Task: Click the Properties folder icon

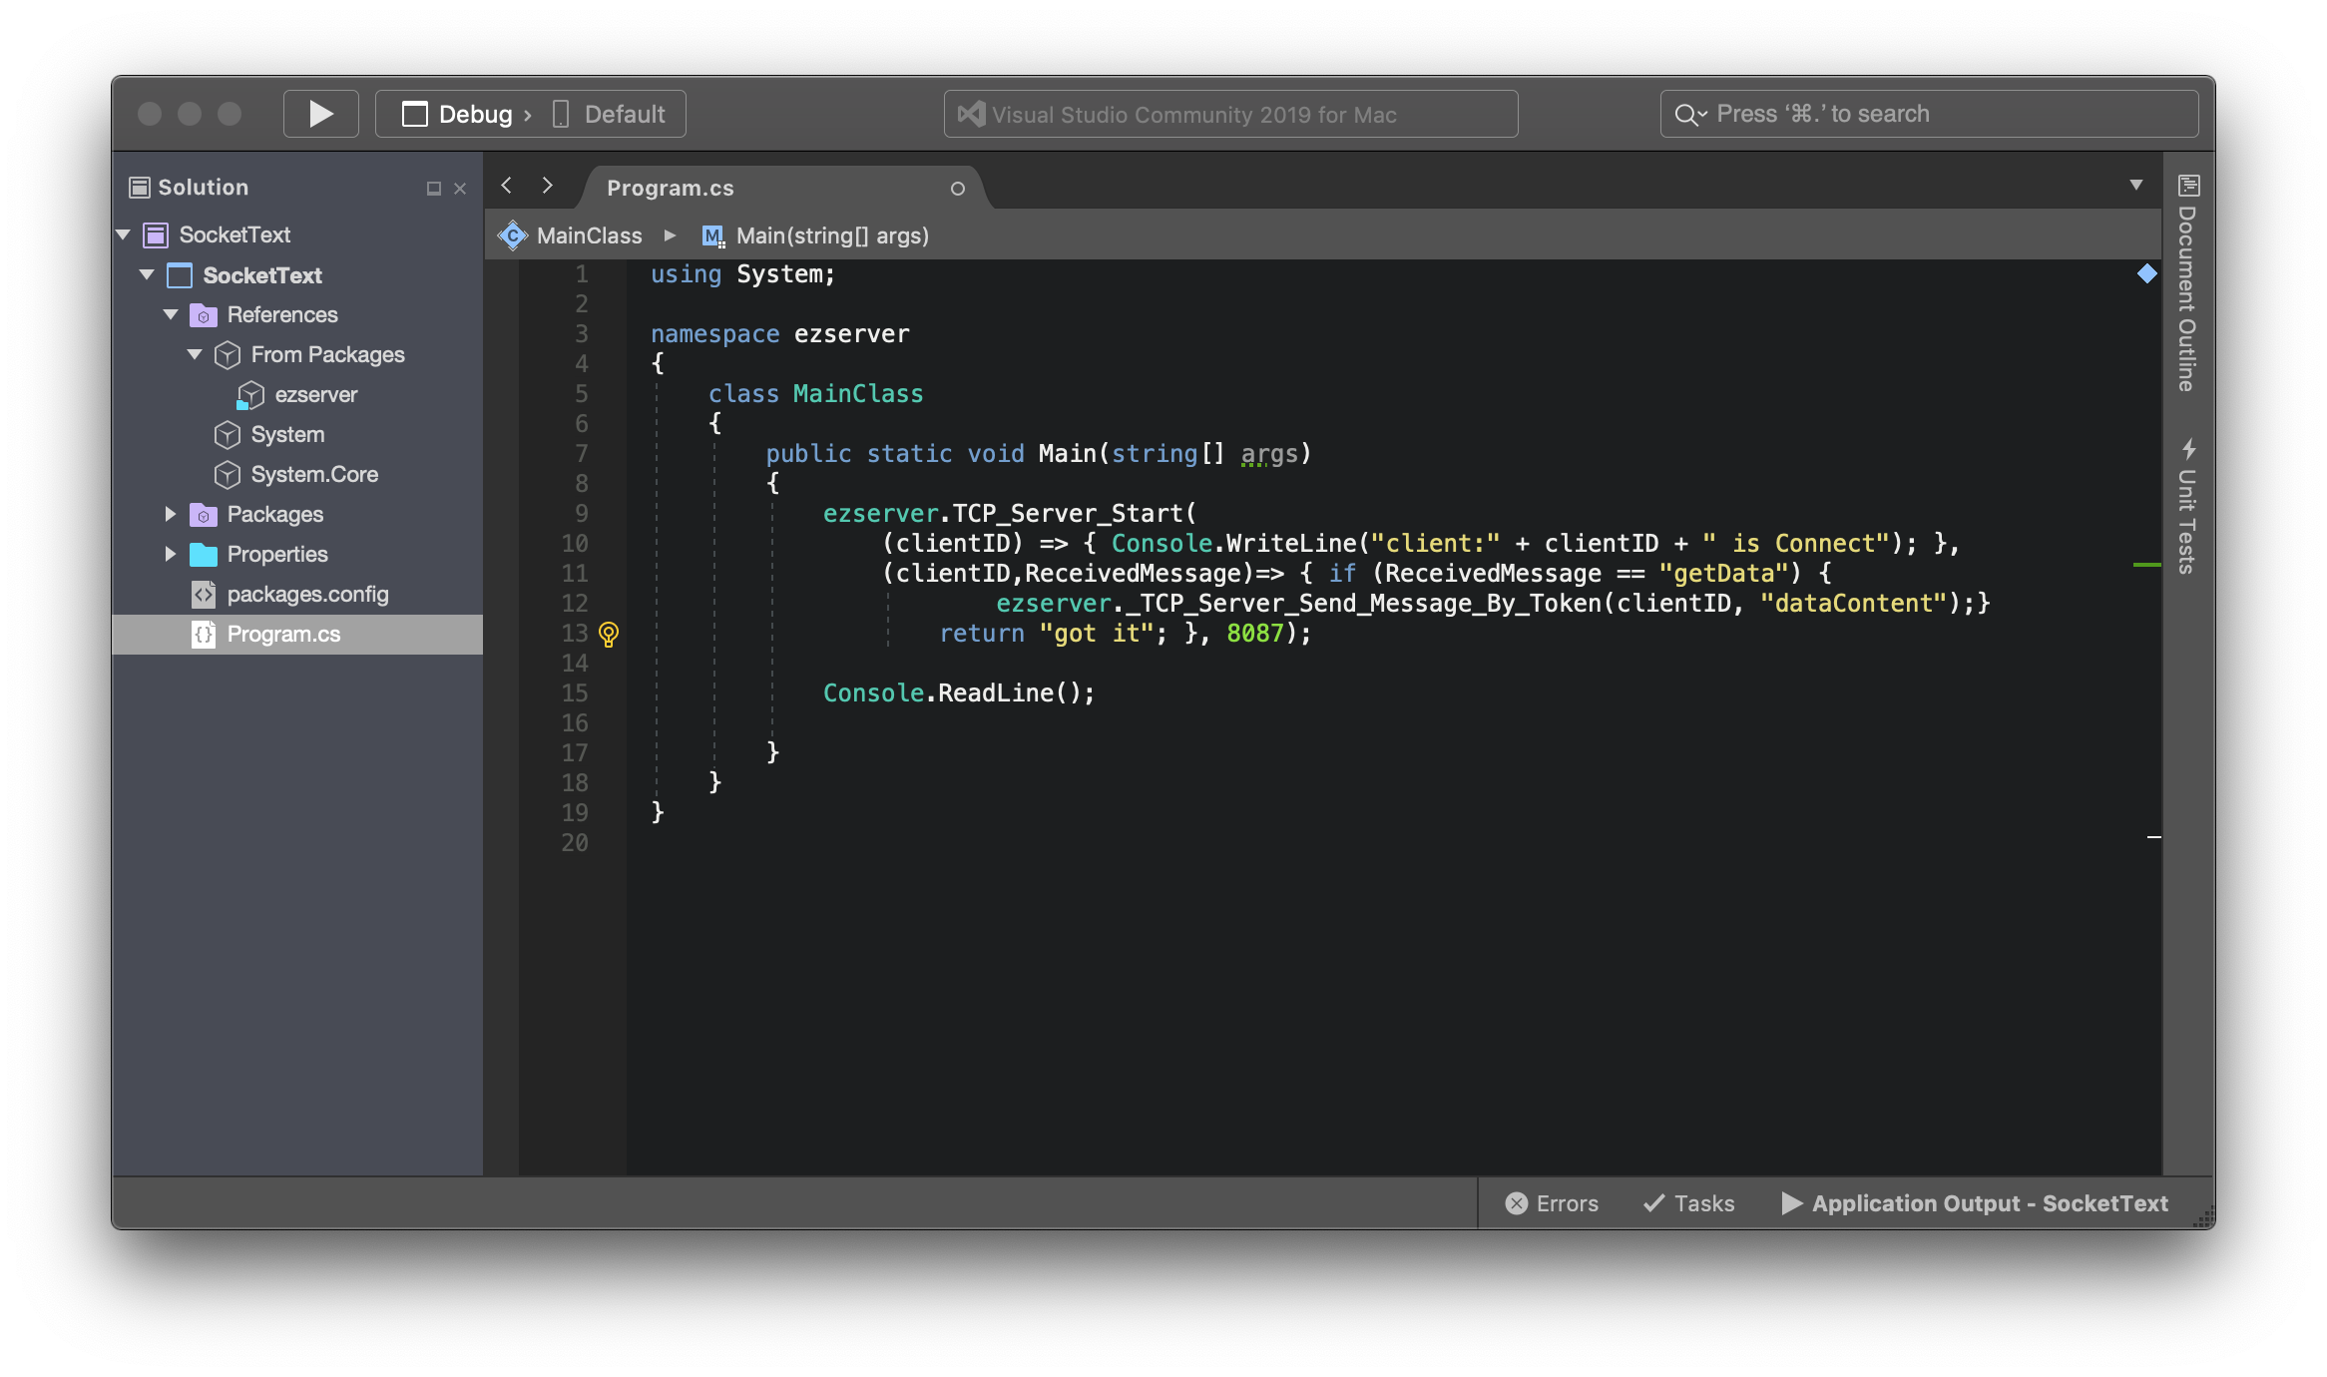Action: pyautogui.click(x=203, y=555)
